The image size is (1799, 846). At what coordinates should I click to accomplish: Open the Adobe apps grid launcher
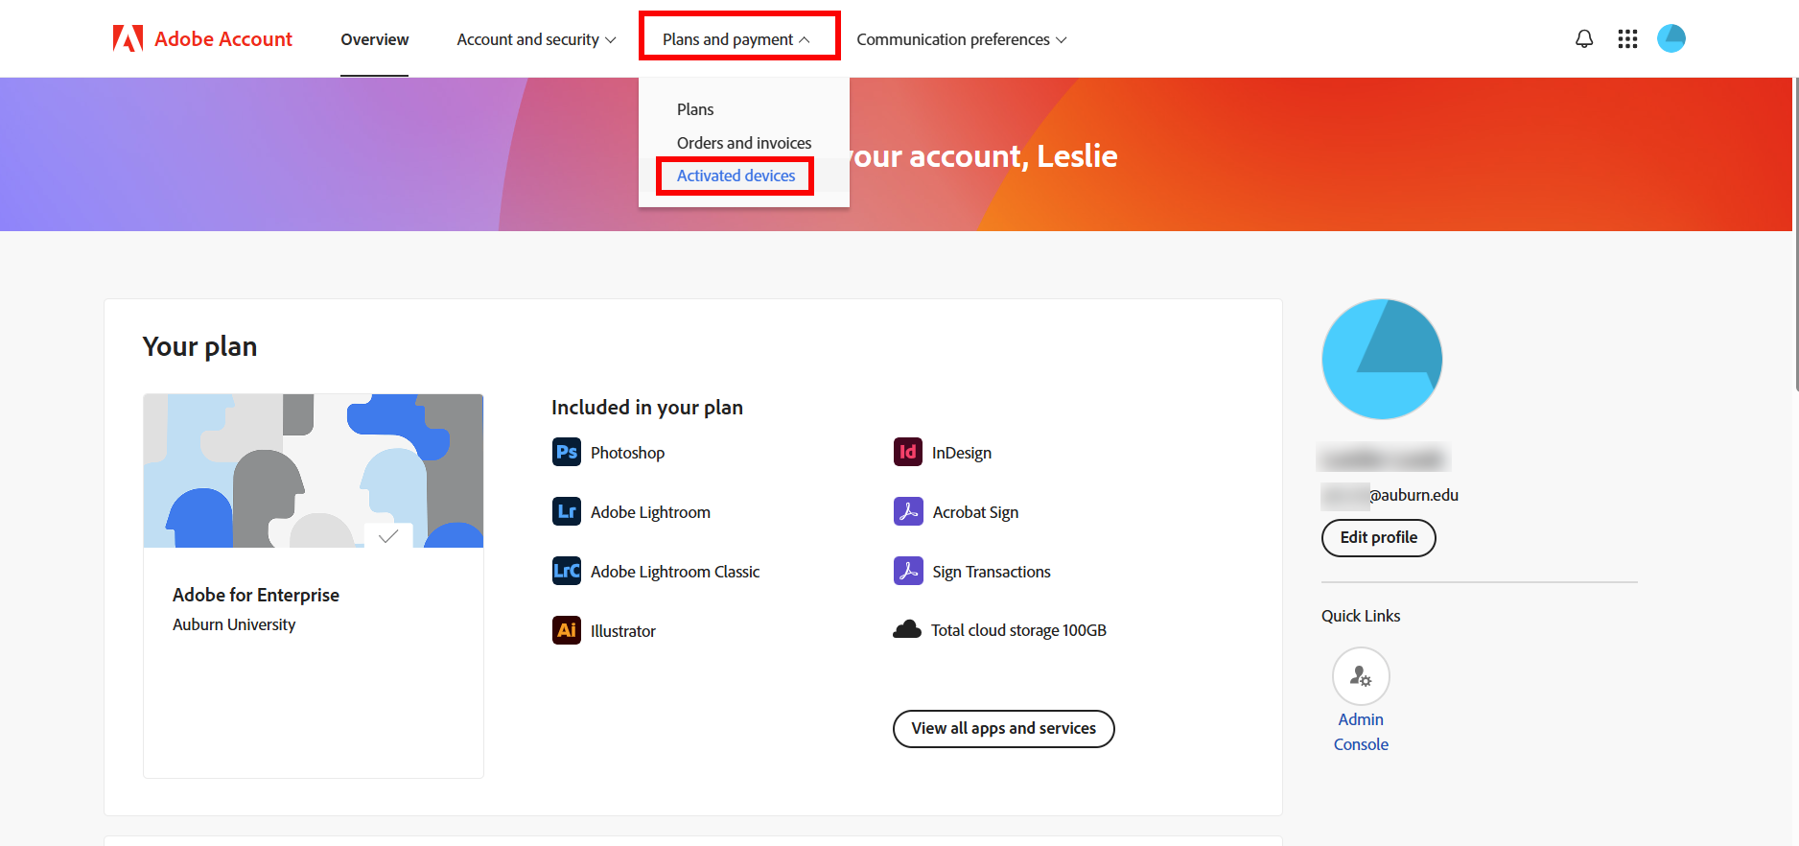tap(1627, 38)
